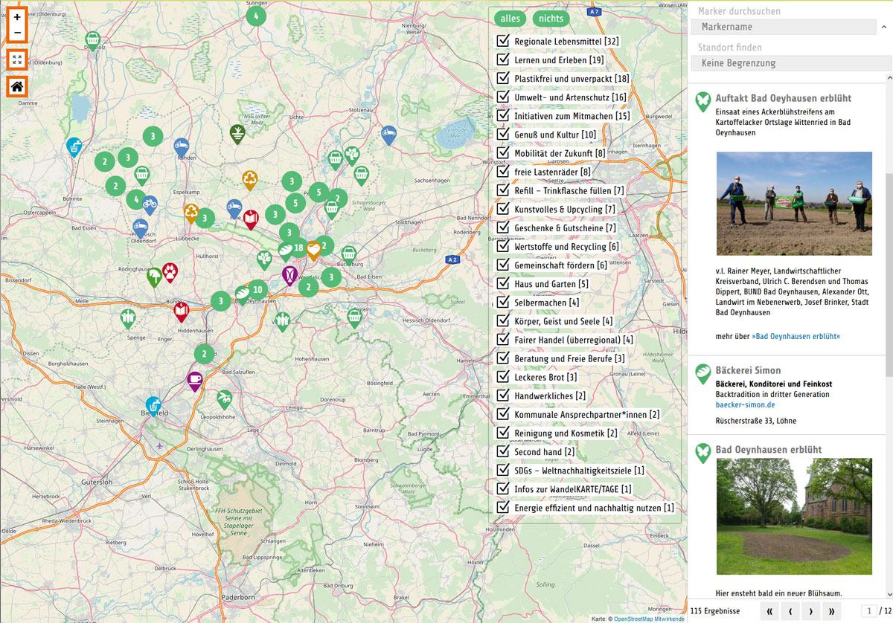Uncheck Regionale Lebensmittel filter

502,41
